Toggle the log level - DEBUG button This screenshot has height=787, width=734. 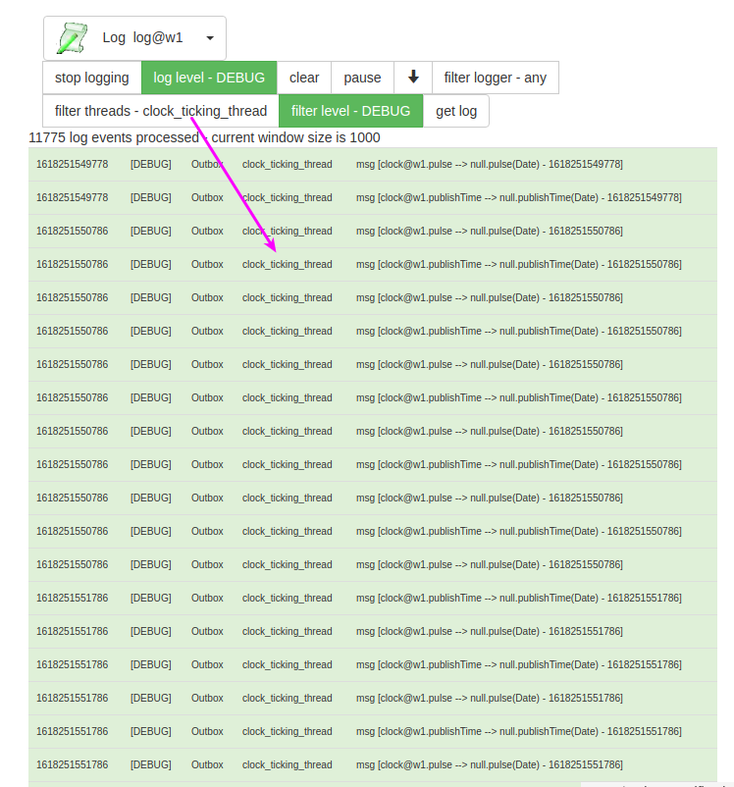209,78
